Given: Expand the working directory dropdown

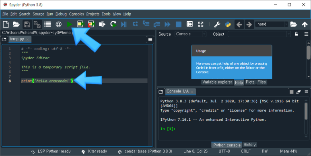Looking at the screenshot, I should click(x=286, y=24).
